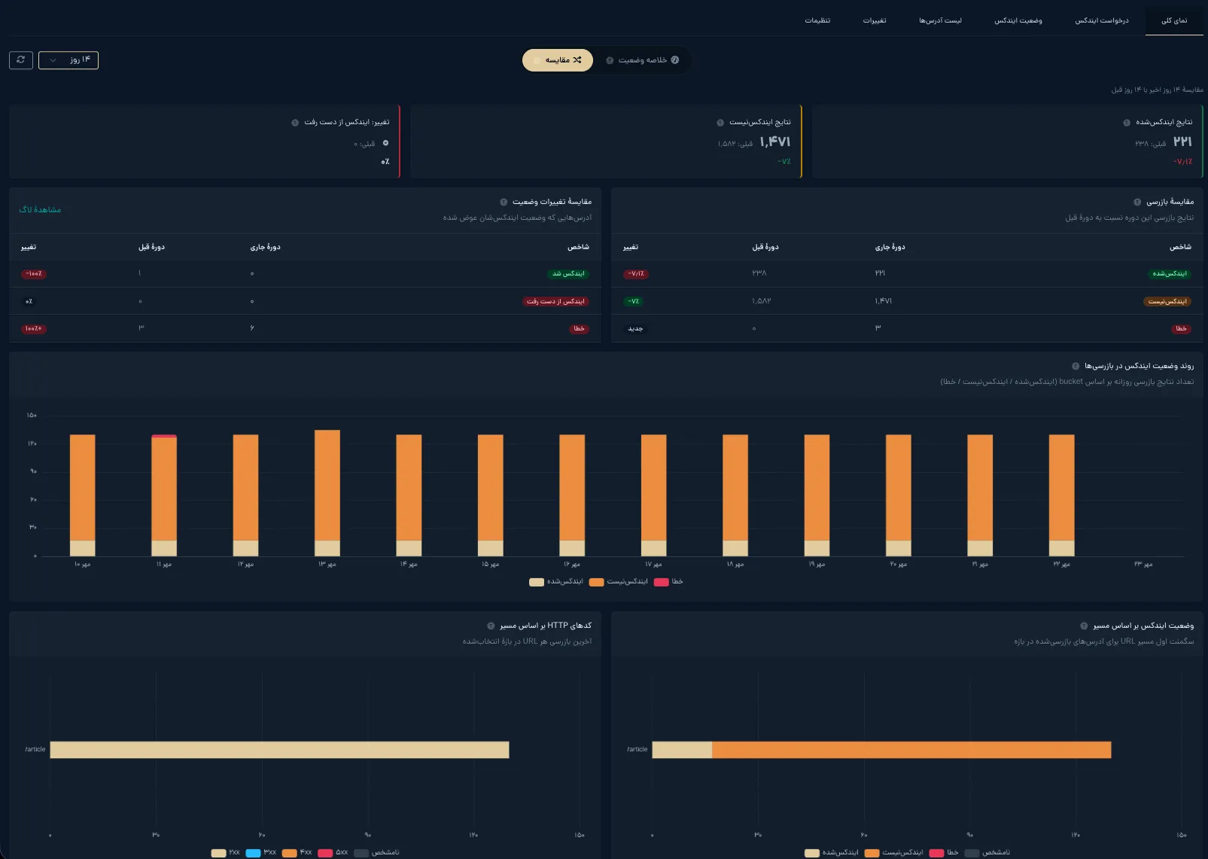The image size is (1208, 859).
Task: Show info for روند وضعیت ایندکس در بازرسی‌ها
Action: 1076,366
